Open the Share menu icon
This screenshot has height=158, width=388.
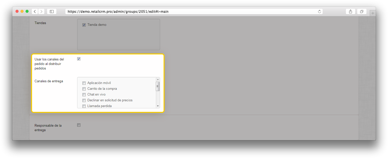[350, 12]
